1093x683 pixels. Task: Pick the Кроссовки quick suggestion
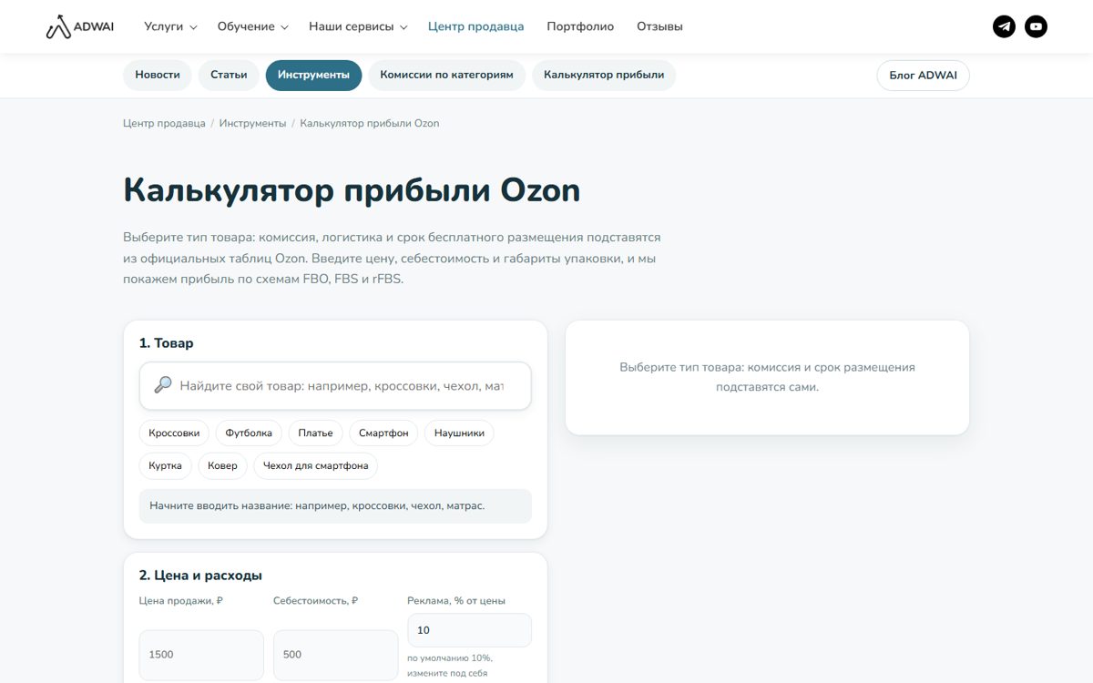174,433
